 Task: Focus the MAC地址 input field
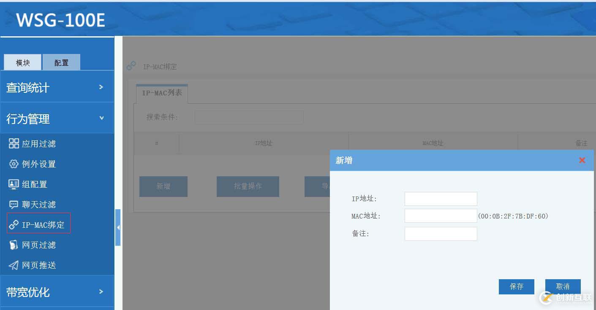tap(441, 216)
